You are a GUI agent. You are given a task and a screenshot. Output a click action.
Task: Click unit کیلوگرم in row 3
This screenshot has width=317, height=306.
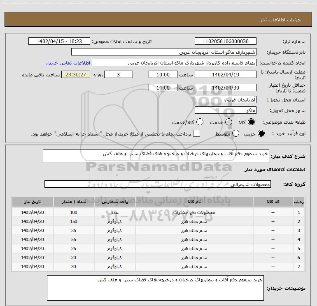pos(114,230)
